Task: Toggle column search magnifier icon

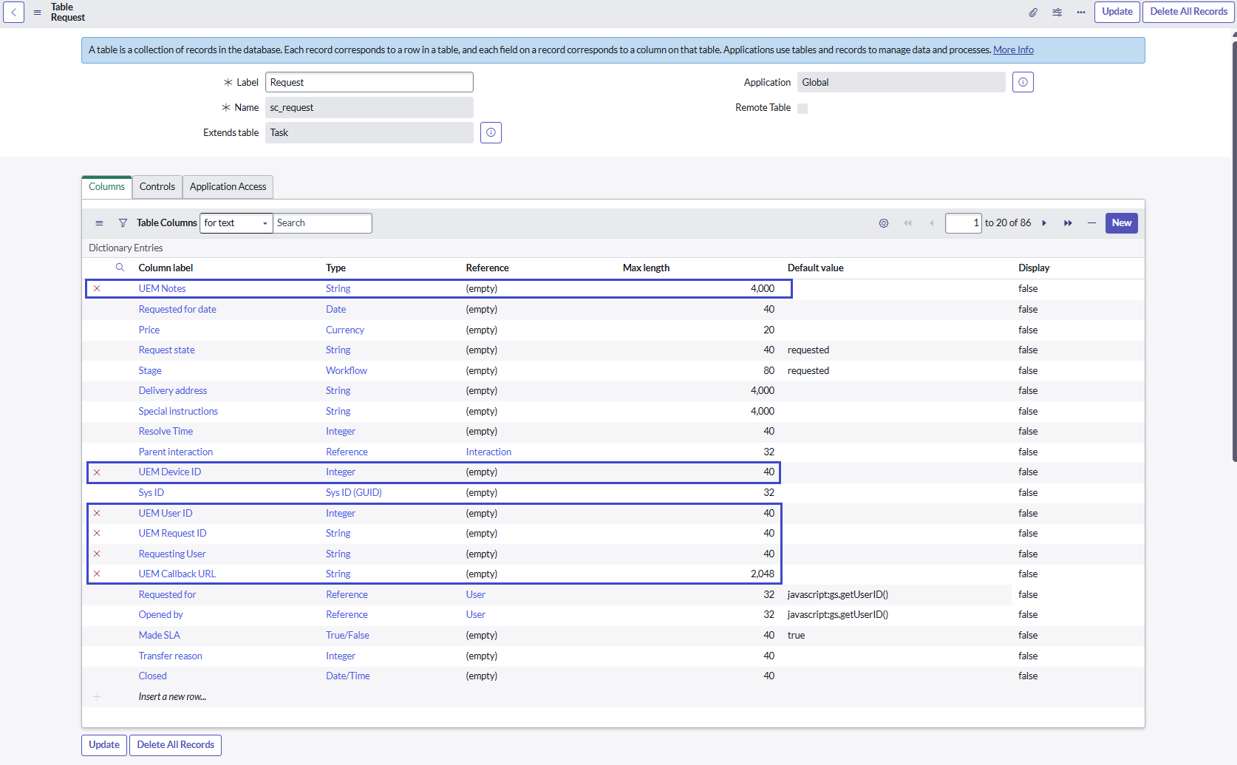Action: [x=120, y=268]
